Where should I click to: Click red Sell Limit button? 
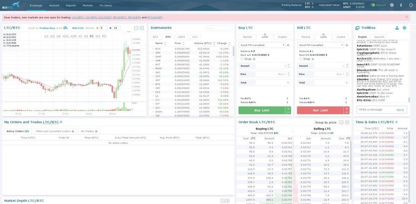(320, 110)
